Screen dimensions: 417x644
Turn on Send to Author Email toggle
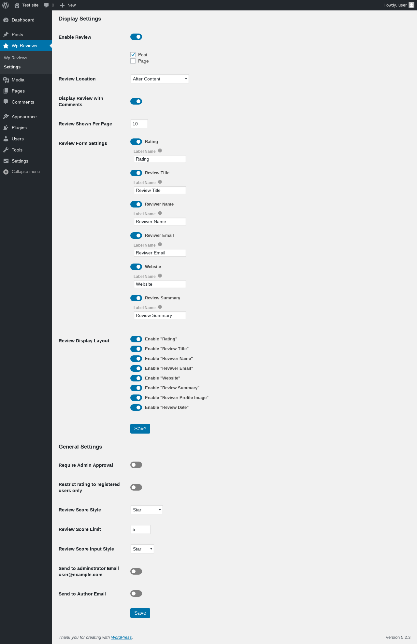(x=136, y=594)
